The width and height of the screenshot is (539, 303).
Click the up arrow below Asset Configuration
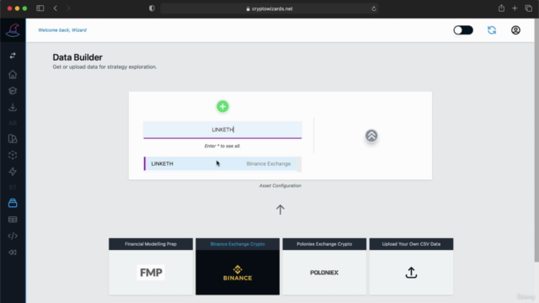click(x=280, y=210)
